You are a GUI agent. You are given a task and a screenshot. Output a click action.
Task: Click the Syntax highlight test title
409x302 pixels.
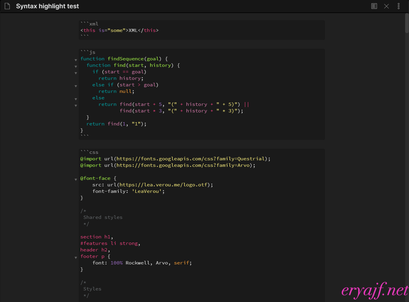click(47, 6)
